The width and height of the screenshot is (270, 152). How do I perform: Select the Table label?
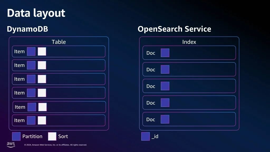tap(59, 42)
